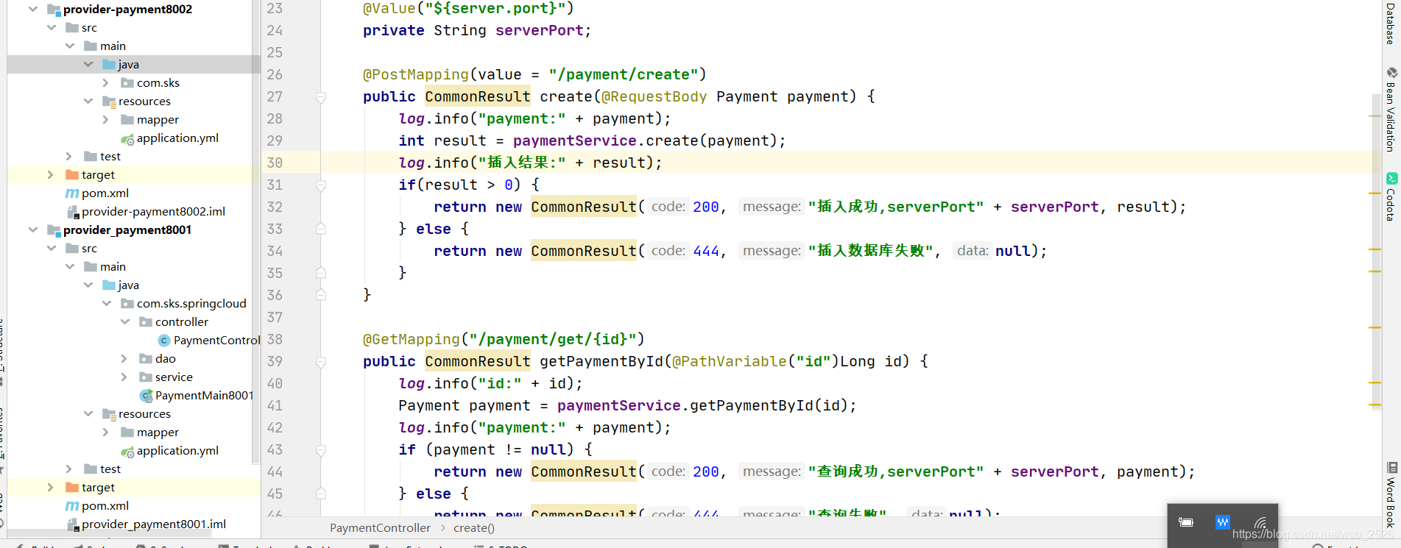Click the serverPort field declaration on line 24
Screen dimensions: 1401x548
(539, 31)
